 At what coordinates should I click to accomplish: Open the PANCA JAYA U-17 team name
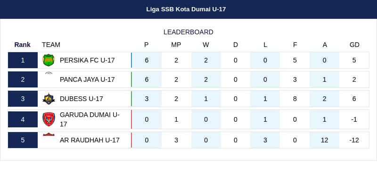pos(87,79)
